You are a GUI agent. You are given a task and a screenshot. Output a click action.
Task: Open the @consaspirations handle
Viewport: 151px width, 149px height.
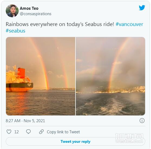click(x=35, y=14)
